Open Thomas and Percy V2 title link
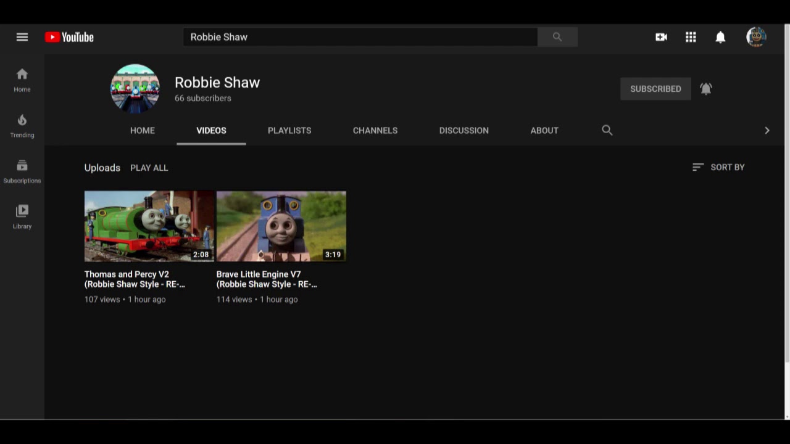Image resolution: width=790 pixels, height=444 pixels. [x=135, y=279]
